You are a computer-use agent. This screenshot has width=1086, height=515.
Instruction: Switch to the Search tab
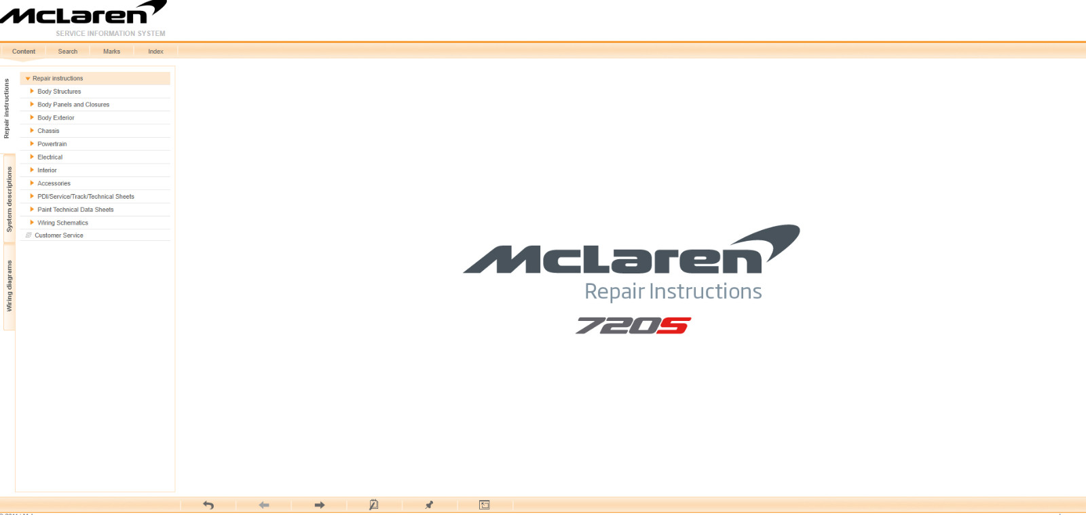67,52
